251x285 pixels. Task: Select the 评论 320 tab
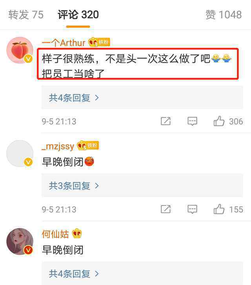pyautogui.click(x=78, y=15)
